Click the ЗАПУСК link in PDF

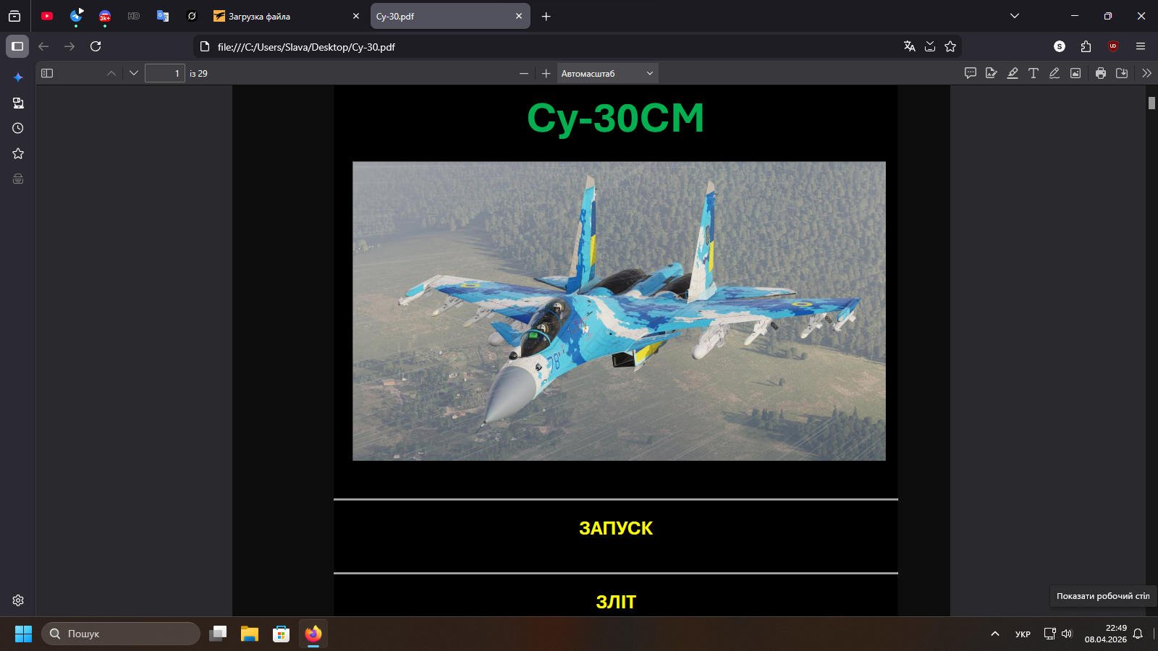pyautogui.click(x=616, y=528)
